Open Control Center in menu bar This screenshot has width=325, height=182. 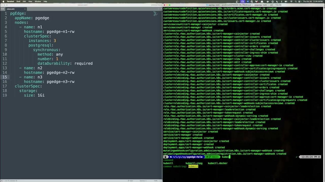click(299, 2)
